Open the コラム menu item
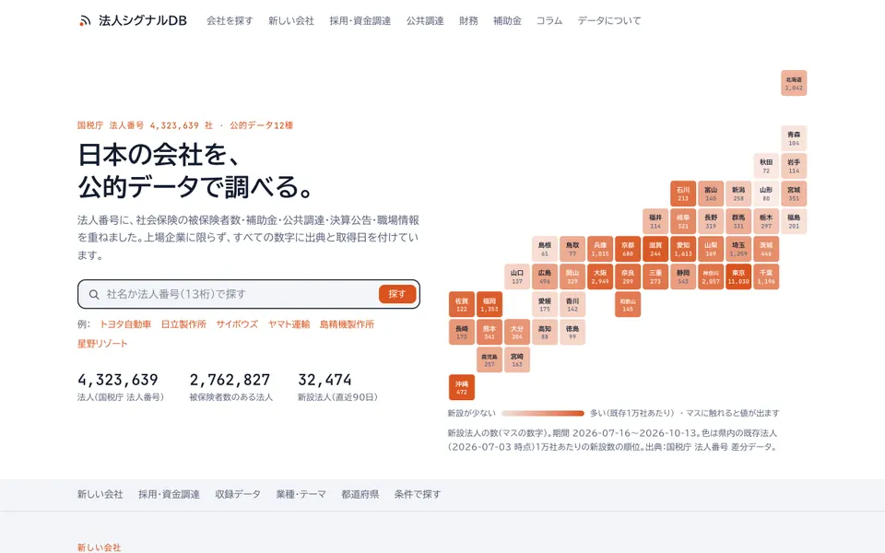Screen dimensions: 885x553 [549, 21]
